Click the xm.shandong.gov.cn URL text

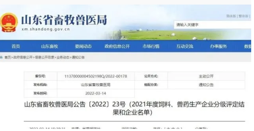(x=45, y=29)
